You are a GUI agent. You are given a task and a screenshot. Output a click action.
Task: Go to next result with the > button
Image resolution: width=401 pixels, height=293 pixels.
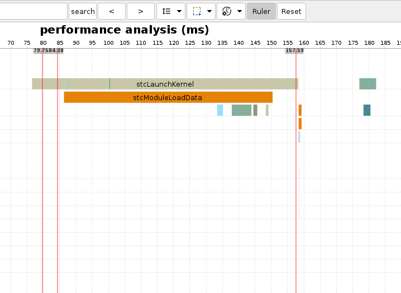[x=141, y=11]
